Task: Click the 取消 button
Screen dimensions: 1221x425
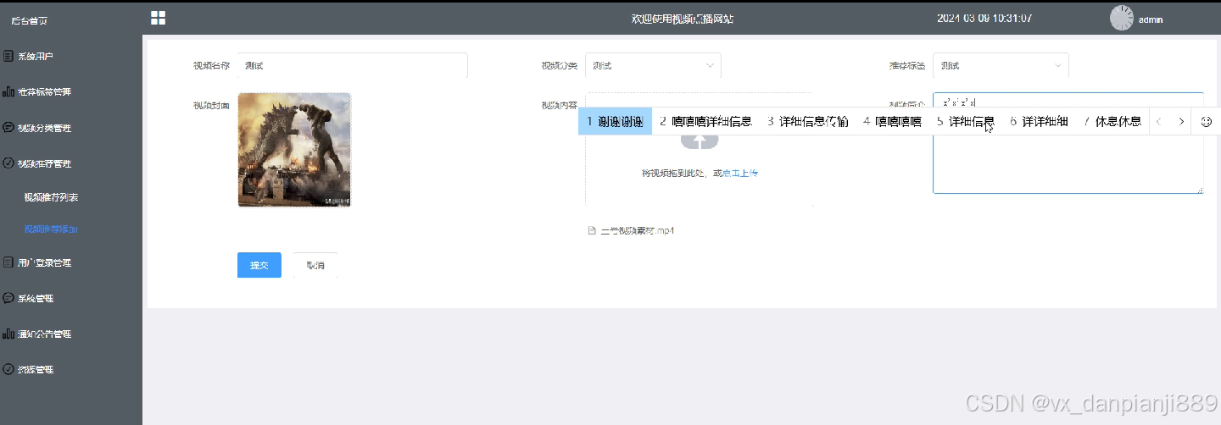Action: [x=315, y=265]
